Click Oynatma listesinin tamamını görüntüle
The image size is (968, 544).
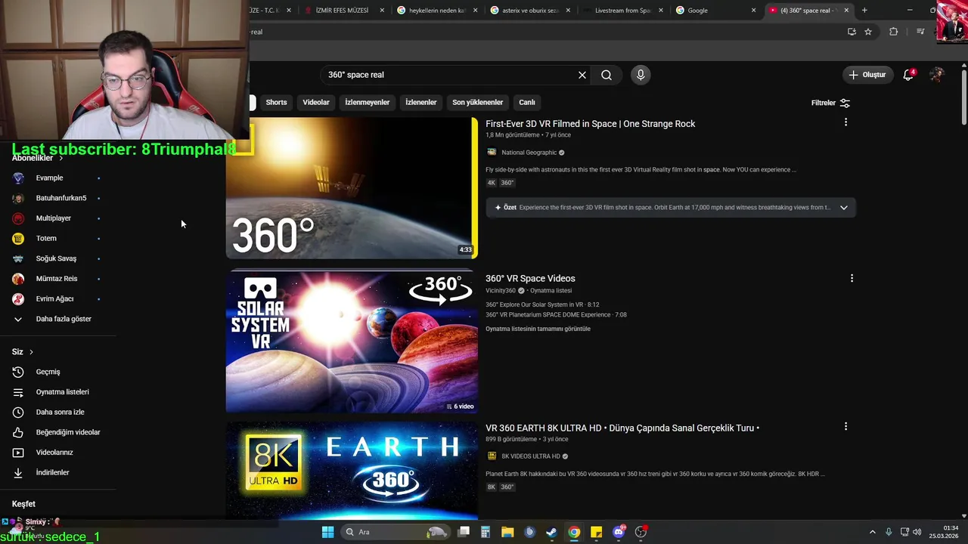tap(538, 329)
